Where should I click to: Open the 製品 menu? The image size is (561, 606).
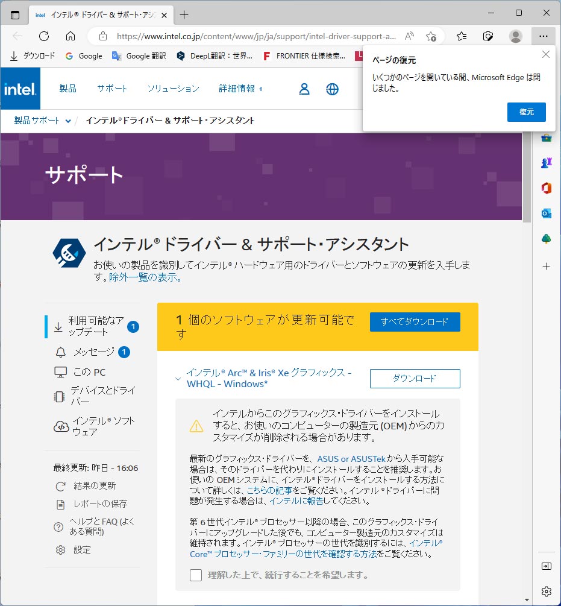coord(67,89)
